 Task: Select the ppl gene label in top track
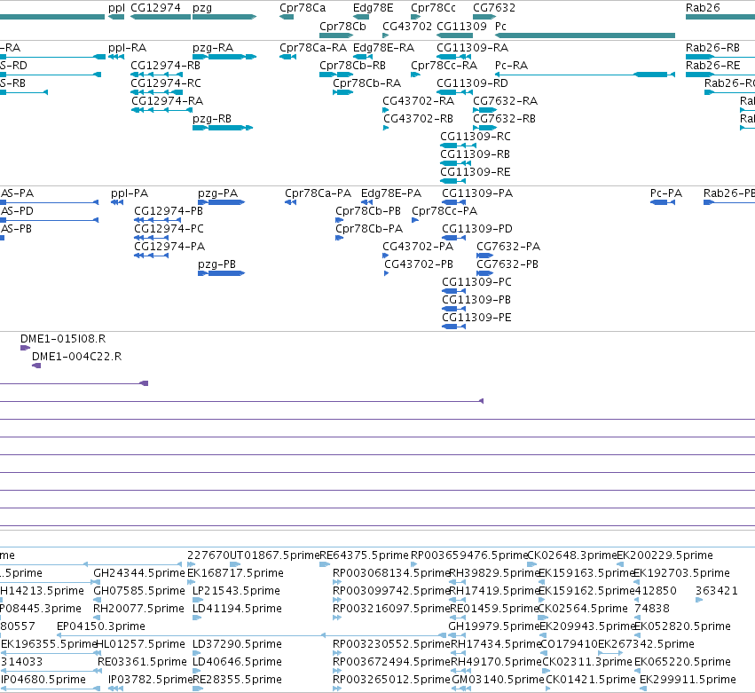point(116,8)
